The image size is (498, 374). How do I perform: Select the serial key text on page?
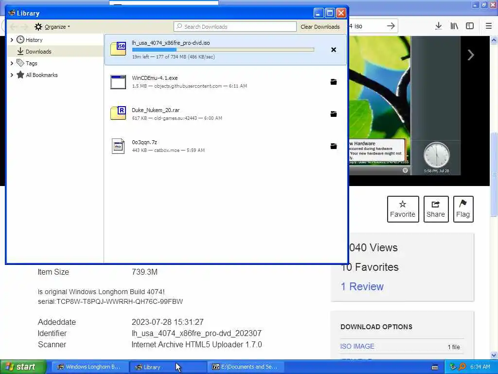pyautogui.click(x=120, y=301)
